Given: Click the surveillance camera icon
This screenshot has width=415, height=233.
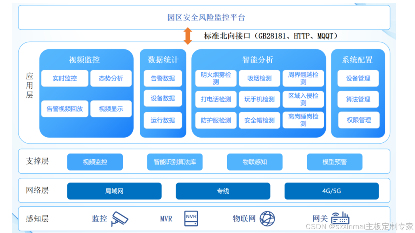Looking at the screenshot, I should 119,219.
